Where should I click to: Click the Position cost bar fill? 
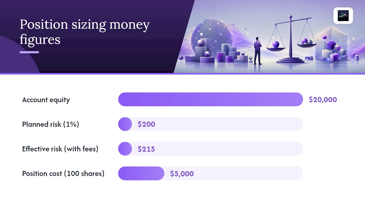141,173
